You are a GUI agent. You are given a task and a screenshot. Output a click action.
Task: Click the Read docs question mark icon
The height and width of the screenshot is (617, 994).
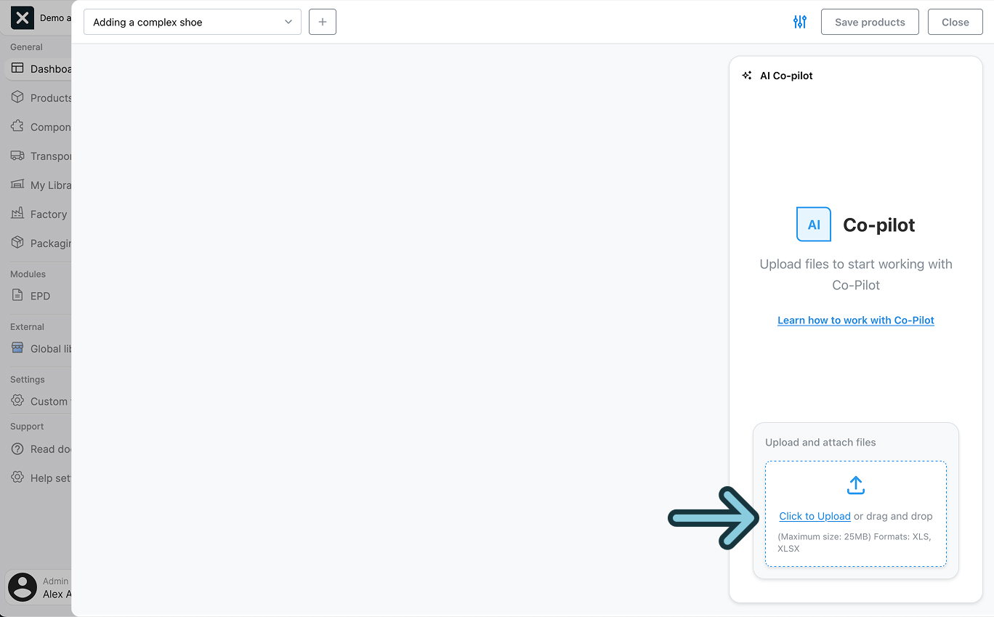coord(16,449)
